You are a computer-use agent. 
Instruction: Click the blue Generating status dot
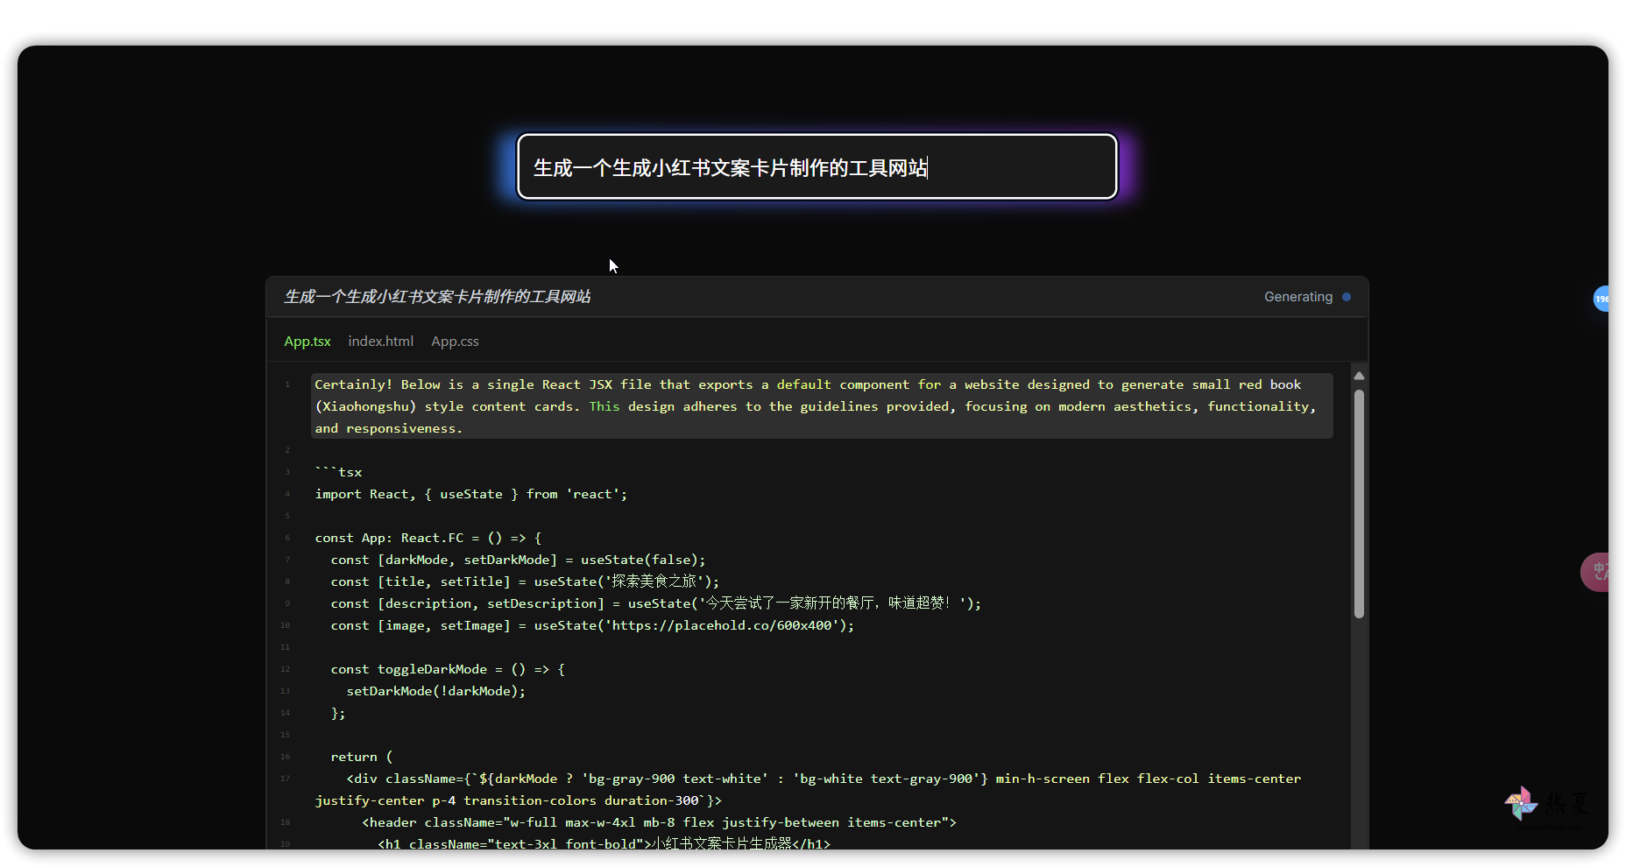[x=1347, y=297]
